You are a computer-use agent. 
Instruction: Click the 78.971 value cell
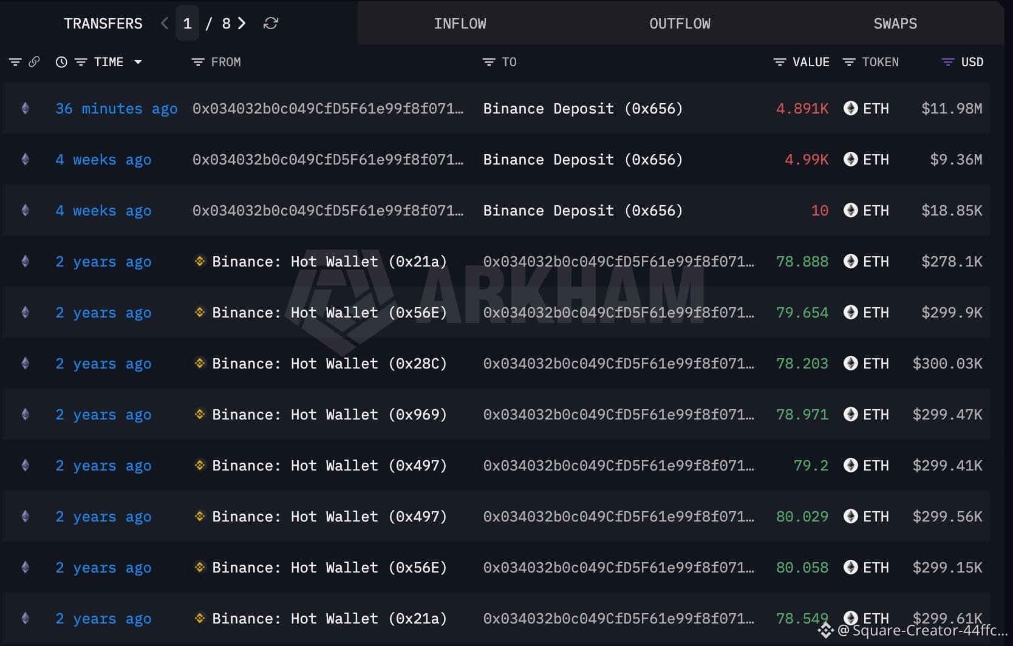[802, 415]
